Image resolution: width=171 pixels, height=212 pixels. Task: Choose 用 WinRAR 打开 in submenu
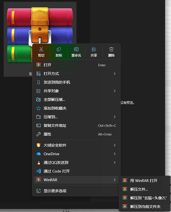pos(145,181)
